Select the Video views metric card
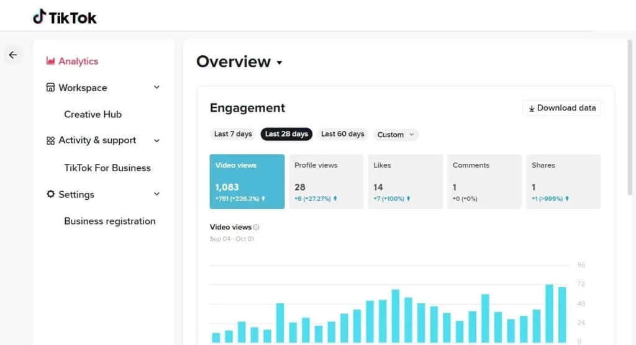Image resolution: width=636 pixels, height=345 pixels. pyautogui.click(x=247, y=182)
